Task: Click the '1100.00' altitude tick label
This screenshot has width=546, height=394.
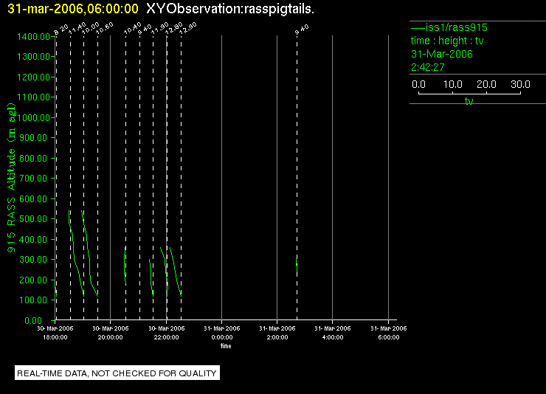Action: (x=33, y=97)
